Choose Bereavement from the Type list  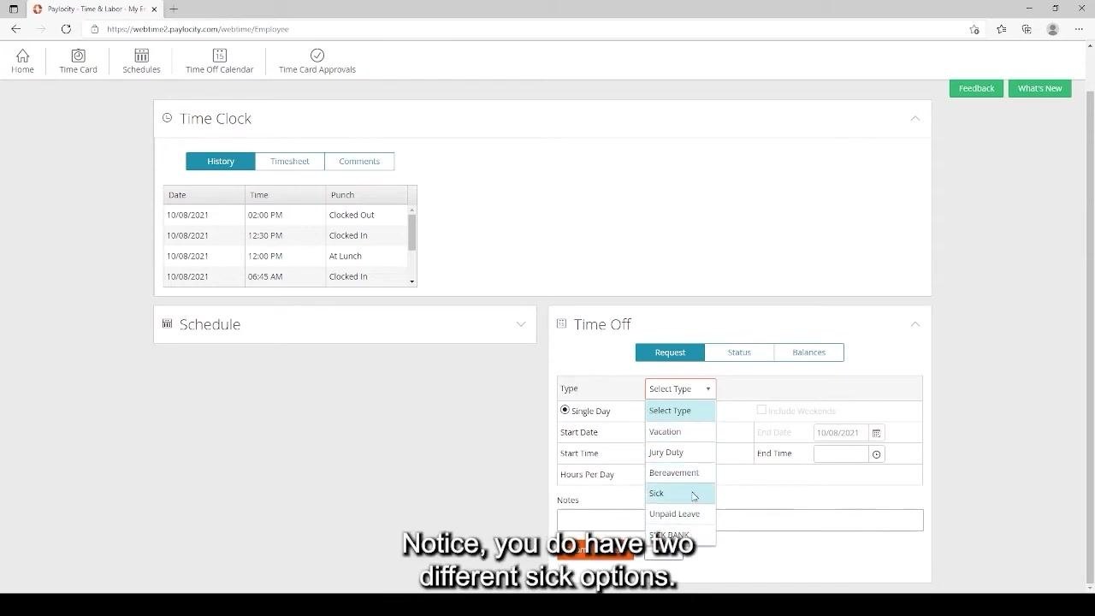pos(680,472)
